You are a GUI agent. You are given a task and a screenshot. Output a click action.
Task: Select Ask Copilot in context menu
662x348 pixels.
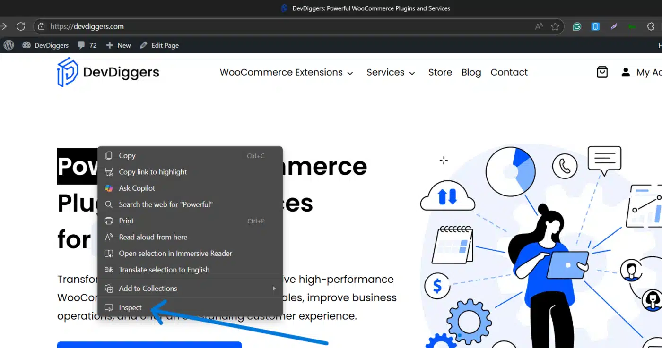(x=190, y=188)
